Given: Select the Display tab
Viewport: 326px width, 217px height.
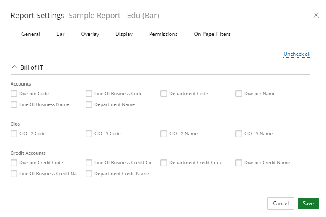Looking at the screenshot, I should (124, 34).
